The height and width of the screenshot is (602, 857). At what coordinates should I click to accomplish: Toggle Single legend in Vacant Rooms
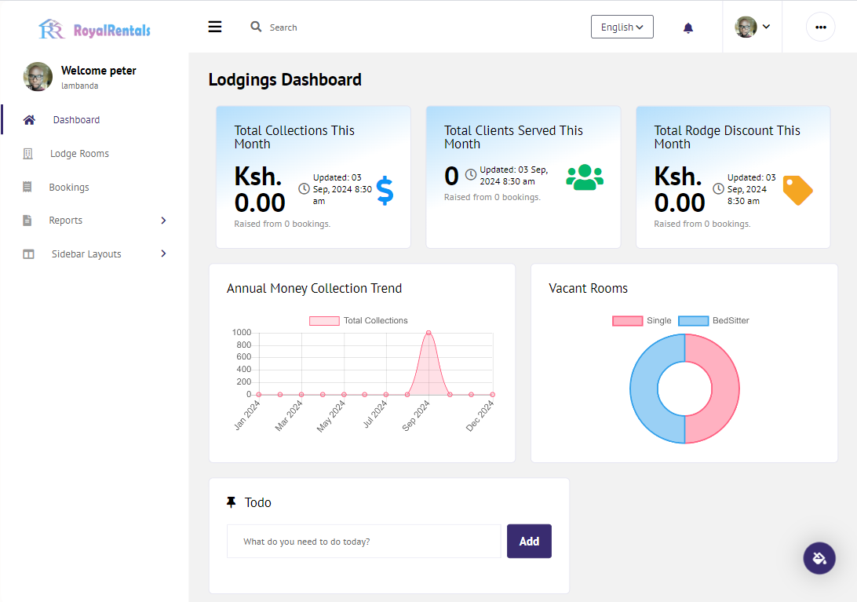642,320
